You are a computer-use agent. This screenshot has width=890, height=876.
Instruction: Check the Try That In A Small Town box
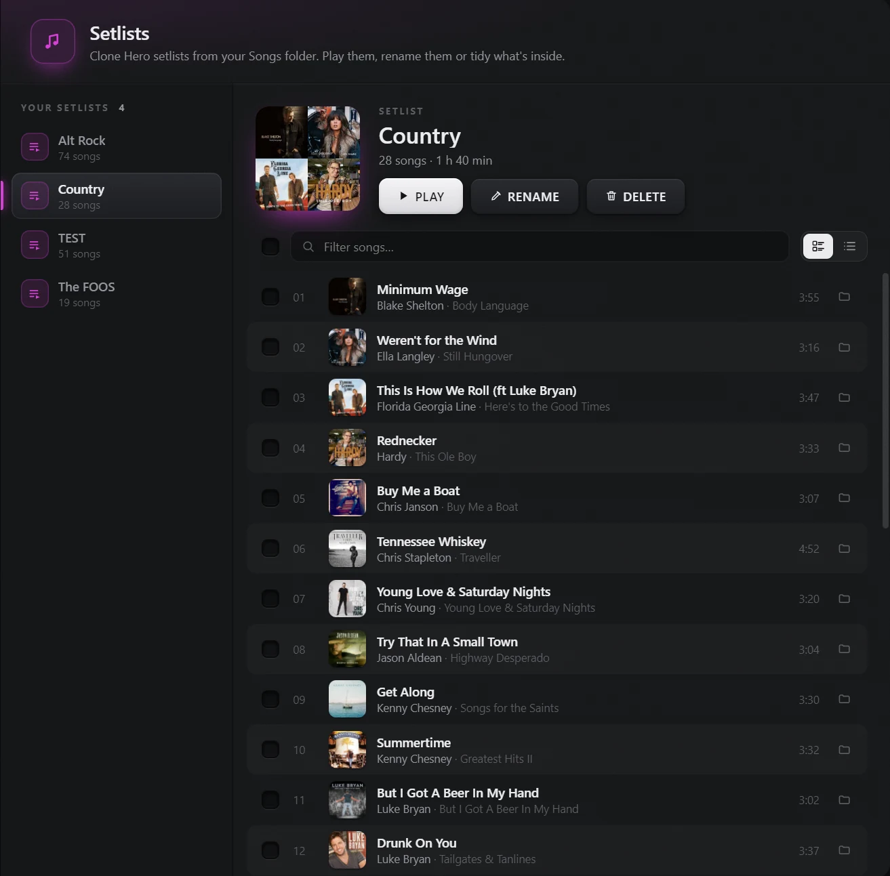(x=270, y=649)
